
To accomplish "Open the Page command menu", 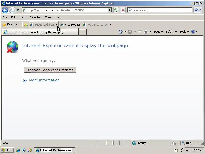I will pos(158,32).
